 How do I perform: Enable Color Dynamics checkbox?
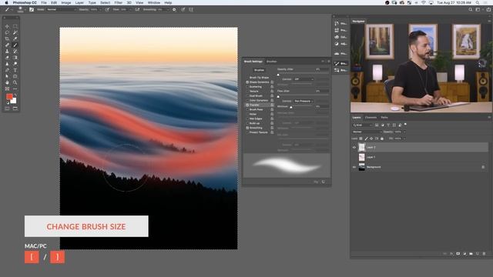coord(247,101)
